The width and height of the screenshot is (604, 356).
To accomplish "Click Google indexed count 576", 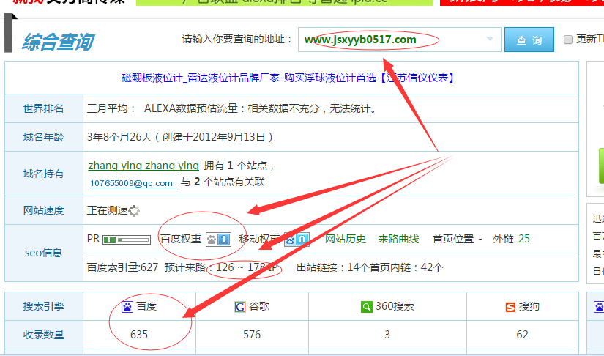I will click(x=252, y=335).
